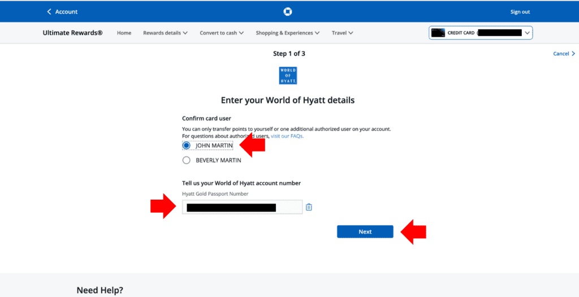Click the credit card thumbnail image

[438, 33]
